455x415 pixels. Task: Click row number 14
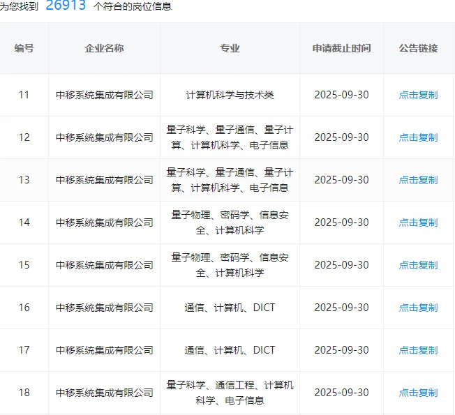[24, 222]
